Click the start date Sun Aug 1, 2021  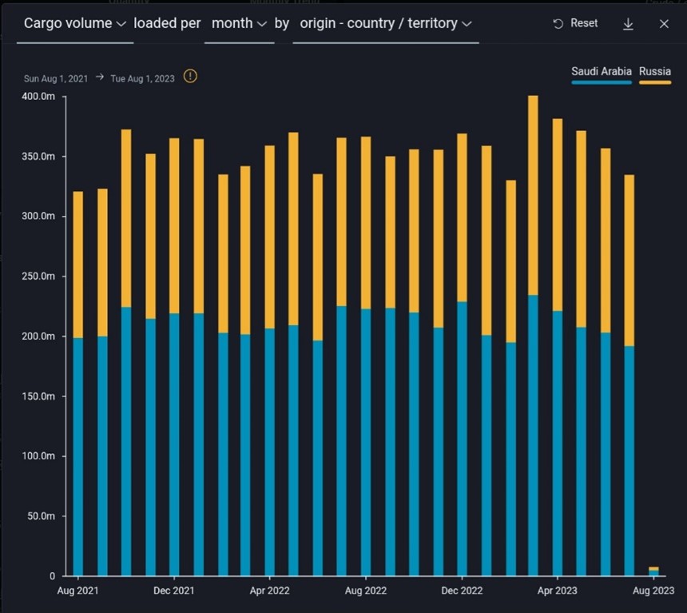coord(57,78)
